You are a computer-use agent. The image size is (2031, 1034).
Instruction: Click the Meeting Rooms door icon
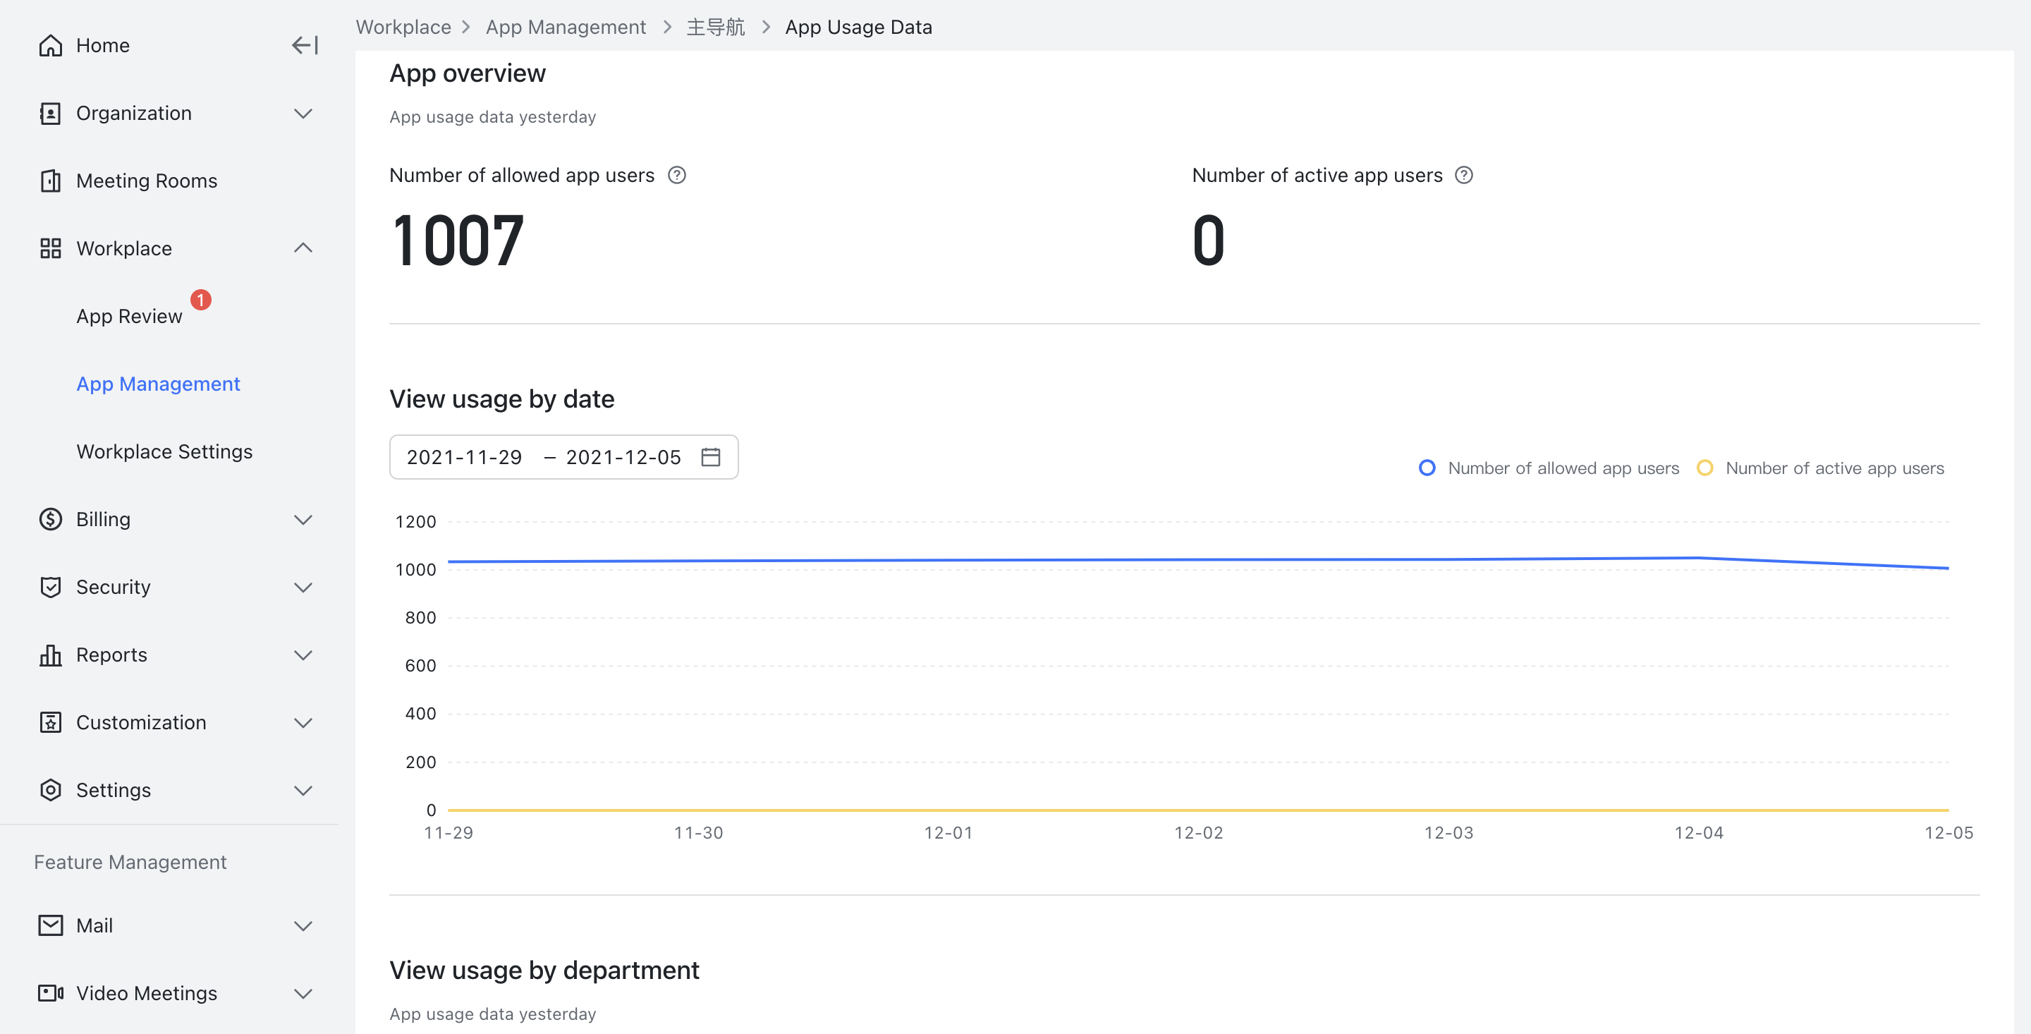[x=51, y=181]
